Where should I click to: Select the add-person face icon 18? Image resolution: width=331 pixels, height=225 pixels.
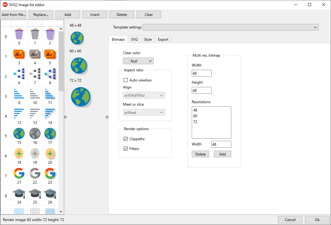(19, 154)
